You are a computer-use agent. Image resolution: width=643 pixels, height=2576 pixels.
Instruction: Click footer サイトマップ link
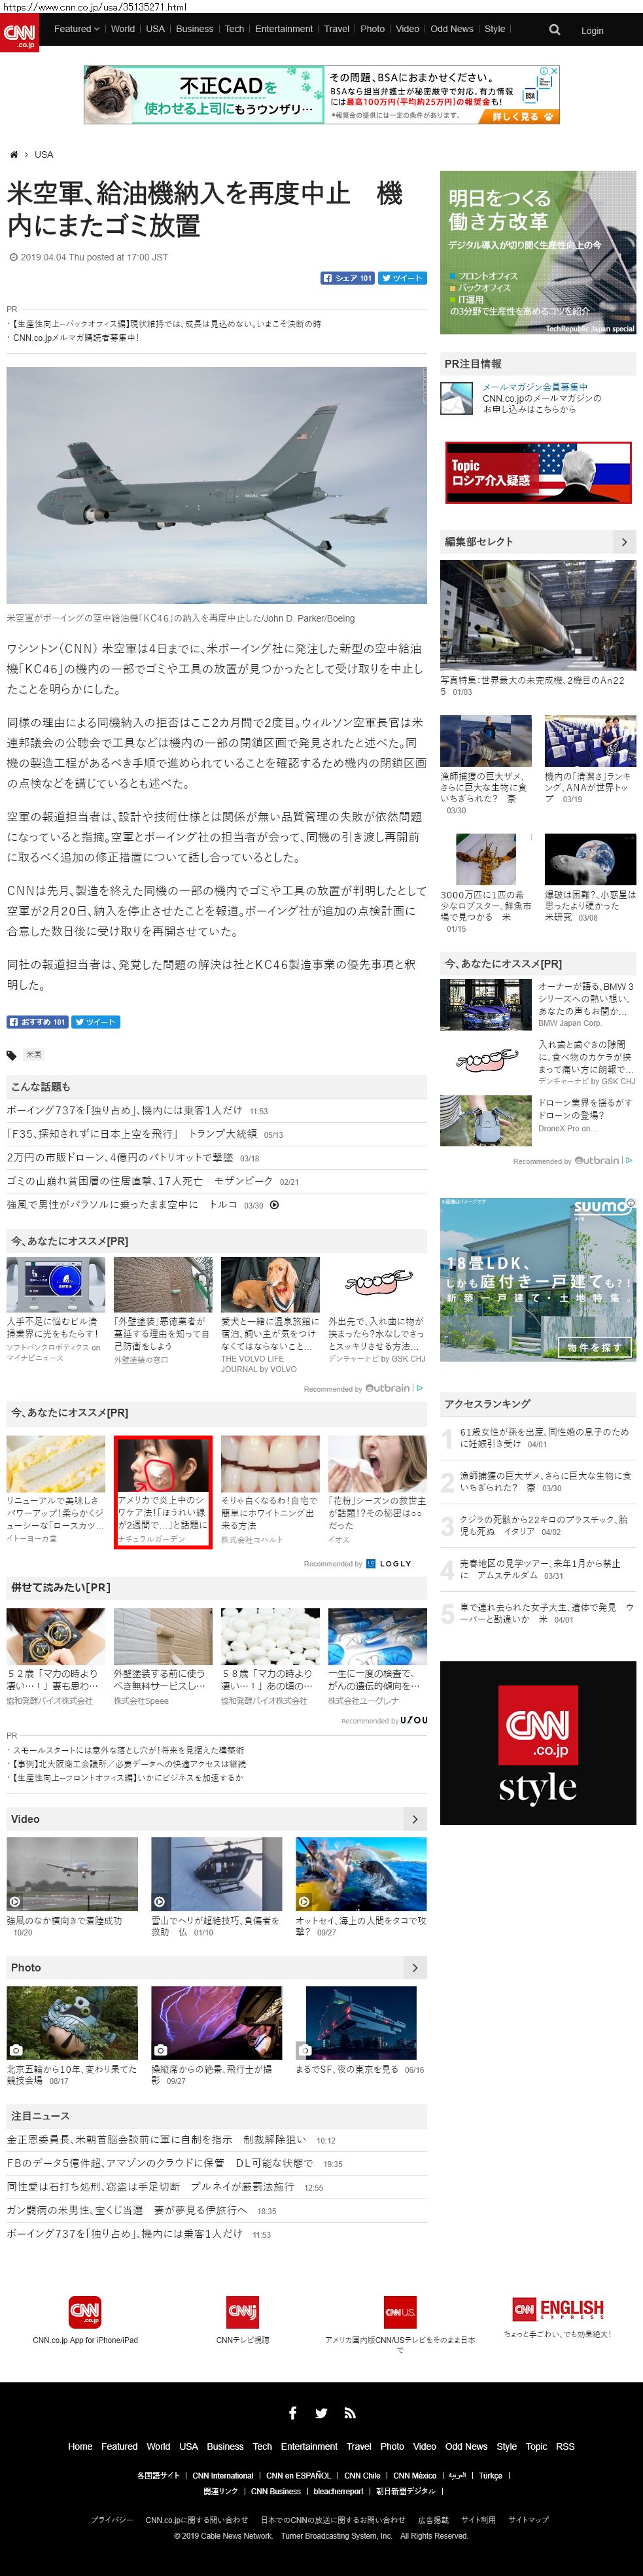[x=529, y=2520]
